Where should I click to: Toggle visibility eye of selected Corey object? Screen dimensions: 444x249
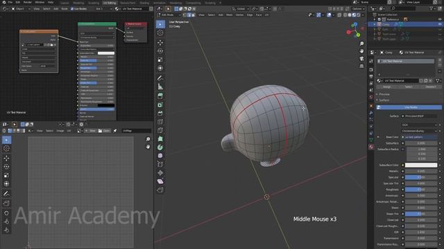tap(440, 24)
